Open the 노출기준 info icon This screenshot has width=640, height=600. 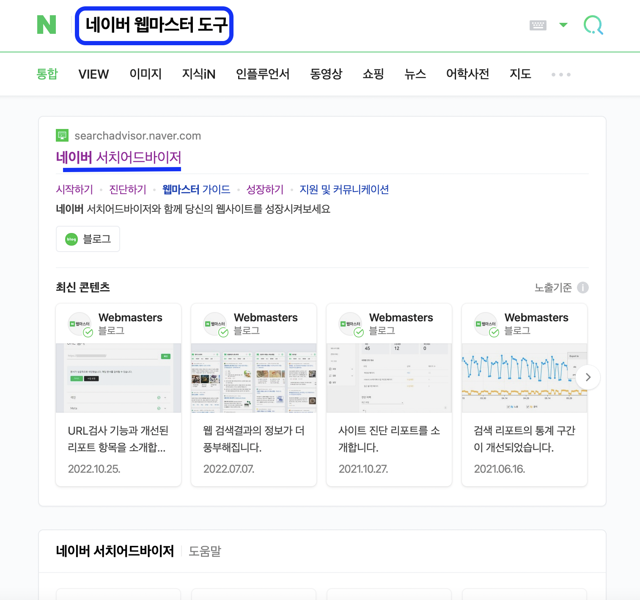(x=582, y=288)
